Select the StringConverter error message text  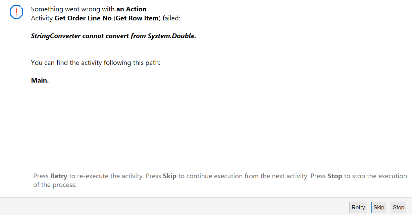(x=113, y=35)
